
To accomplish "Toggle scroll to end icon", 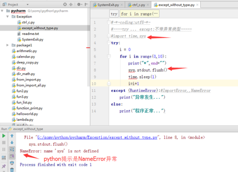I will pos(12,156).
